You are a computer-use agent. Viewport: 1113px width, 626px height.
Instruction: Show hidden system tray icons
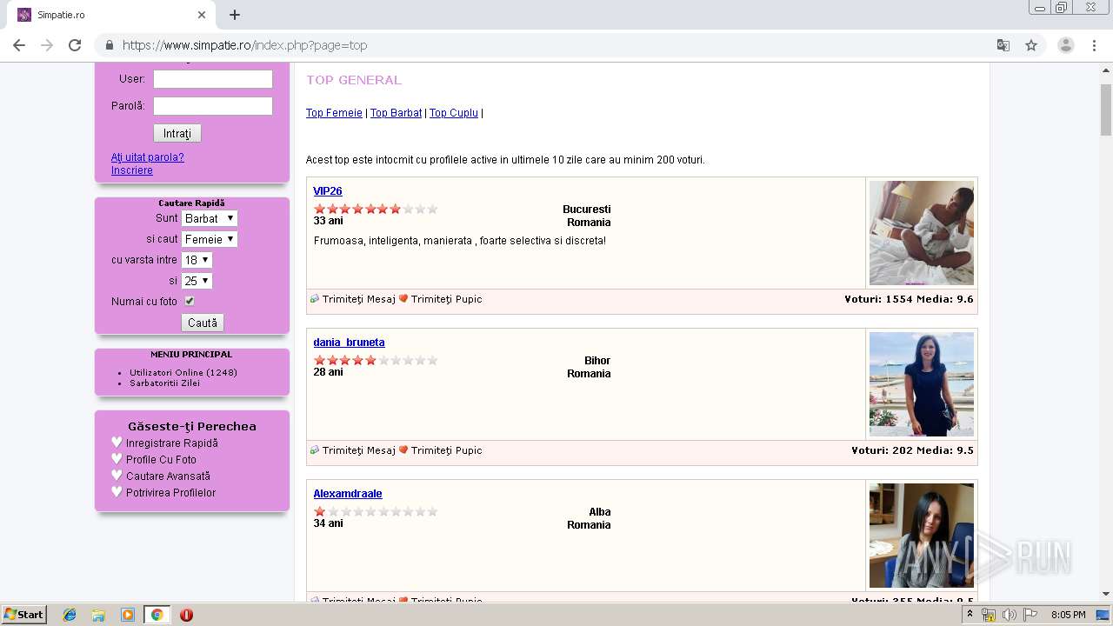point(970,614)
